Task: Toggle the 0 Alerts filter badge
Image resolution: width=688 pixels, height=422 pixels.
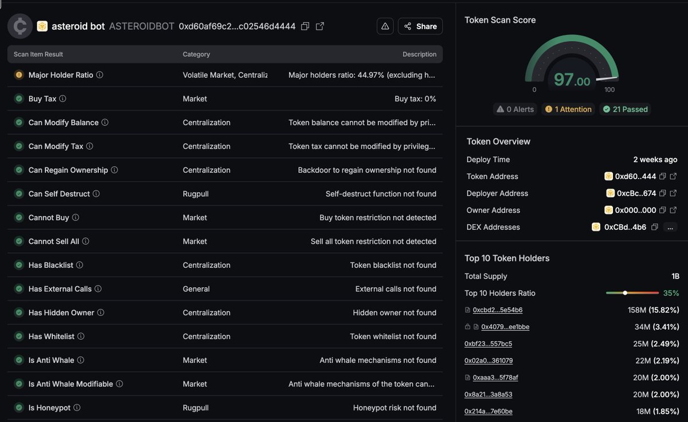Action: [514, 109]
